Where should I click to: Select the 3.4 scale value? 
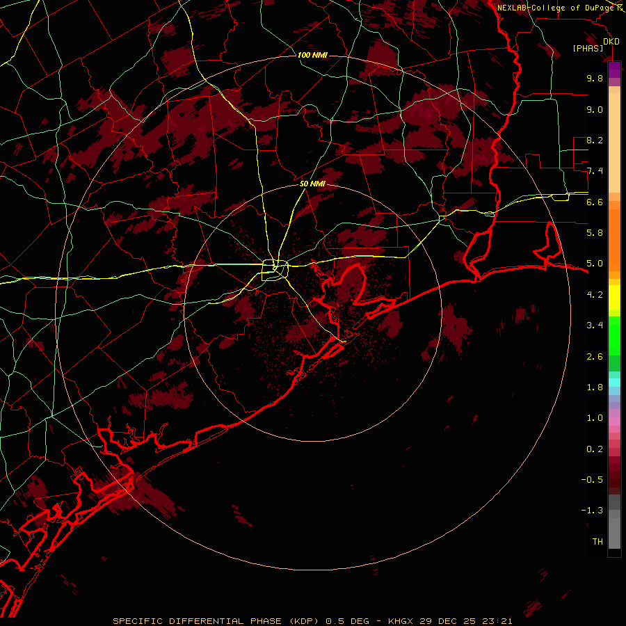(595, 326)
